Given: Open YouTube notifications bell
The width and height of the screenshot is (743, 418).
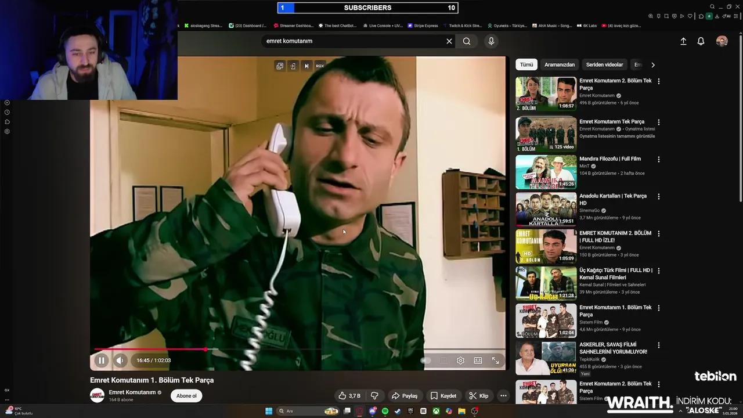Looking at the screenshot, I should point(701,41).
